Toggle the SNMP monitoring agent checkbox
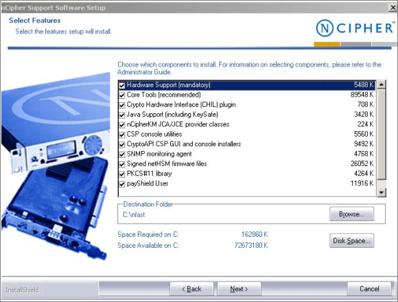The image size is (398, 302). click(x=122, y=154)
